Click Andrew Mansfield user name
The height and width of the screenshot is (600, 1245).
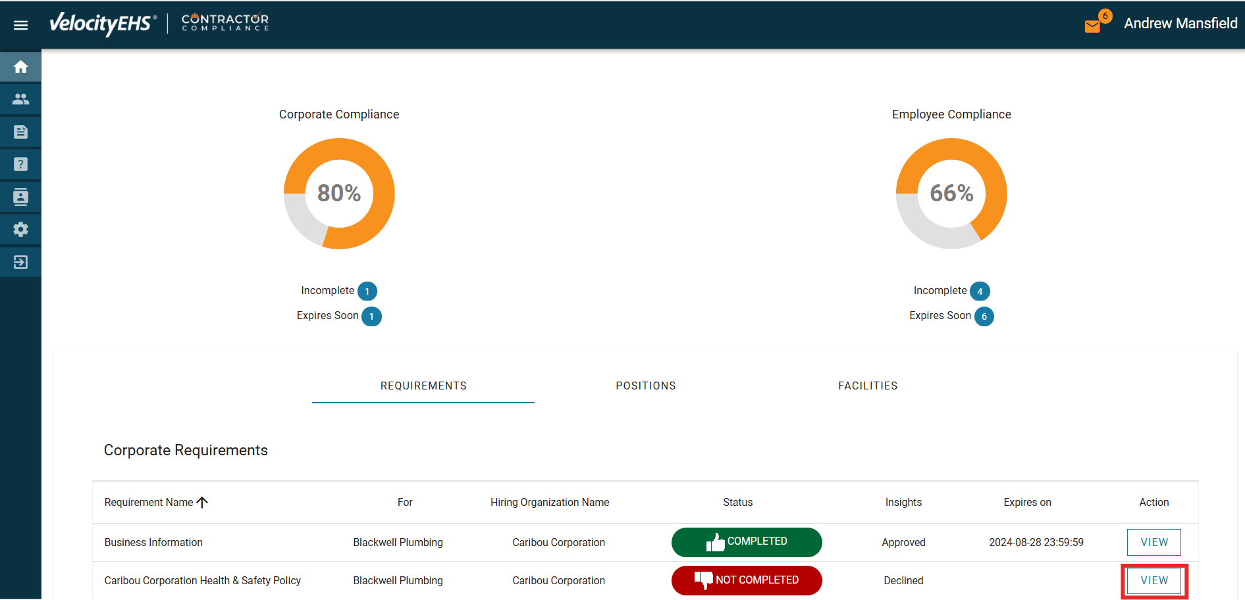[x=1180, y=24]
